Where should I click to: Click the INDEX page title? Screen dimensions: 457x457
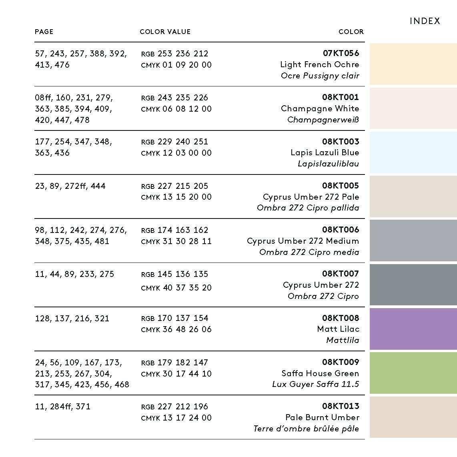(x=425, y=21)
